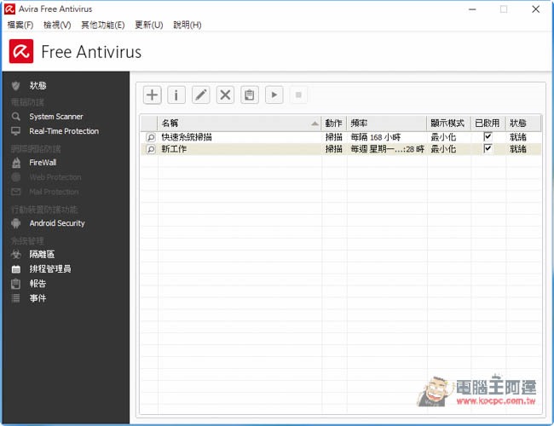Toggle enabled checkbox for 新工作 job
The width and height of the screenshot is (554, 426).
click(x=488, y=149)
